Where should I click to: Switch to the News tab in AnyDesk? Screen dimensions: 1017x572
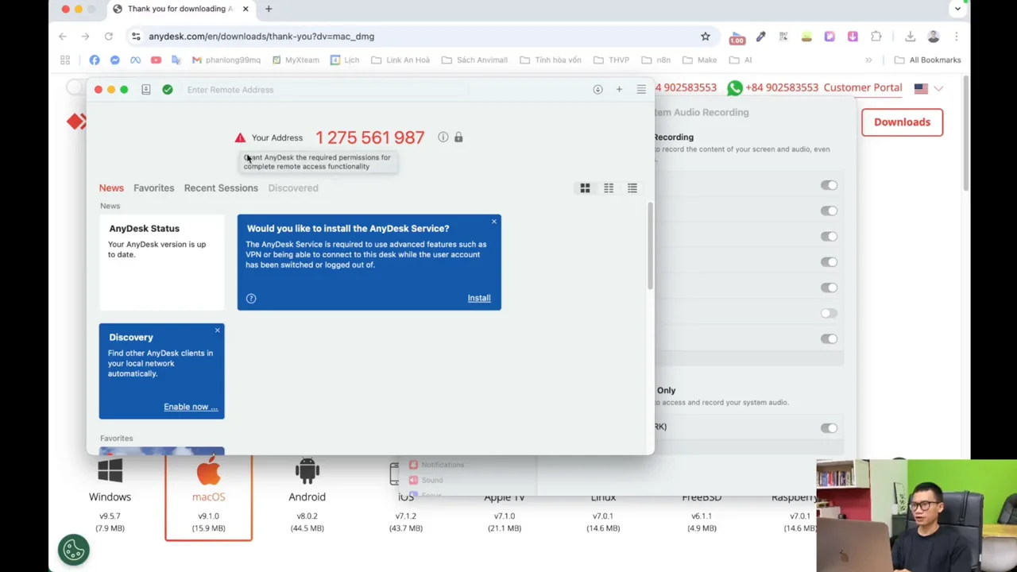111,188
